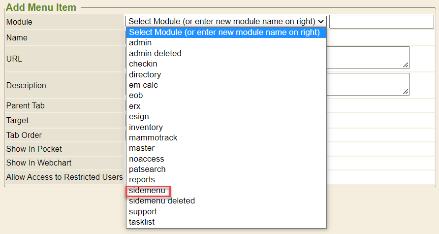Screen dimensions: 439x234
Task: Pick 'patsearch' in the module list
Action: [x=147, y=169]
